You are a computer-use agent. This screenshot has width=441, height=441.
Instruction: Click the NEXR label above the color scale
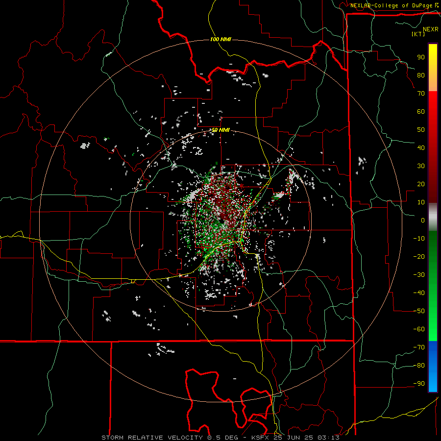coord(430,29)
